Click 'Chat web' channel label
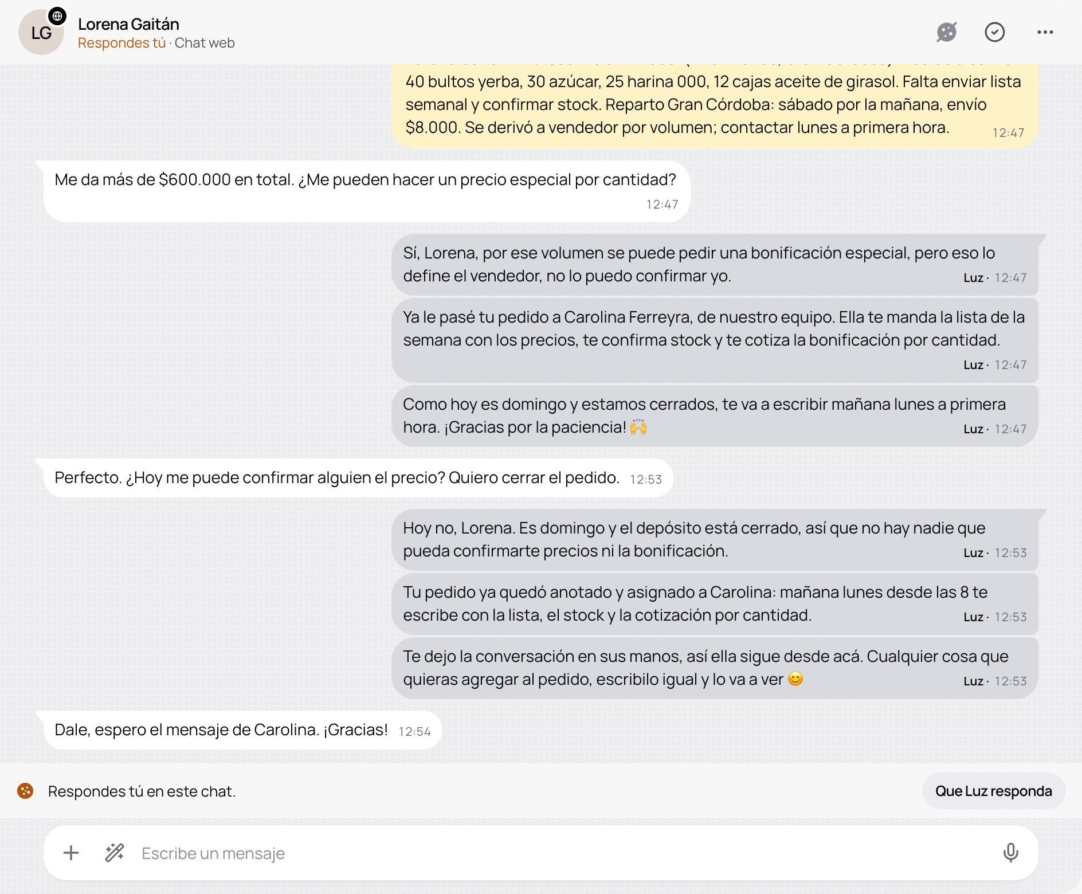 (205, 43)
